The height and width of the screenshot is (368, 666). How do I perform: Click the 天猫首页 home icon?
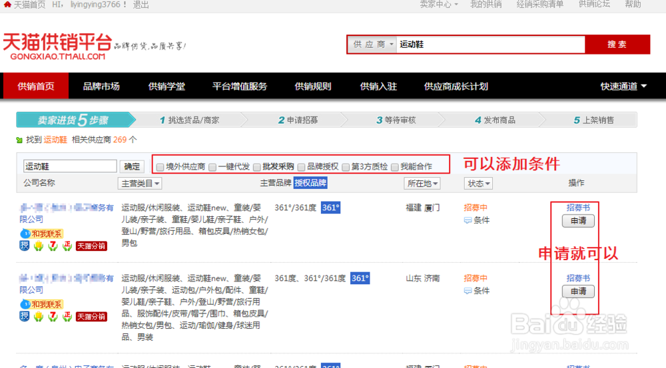[x=7, y=4]
